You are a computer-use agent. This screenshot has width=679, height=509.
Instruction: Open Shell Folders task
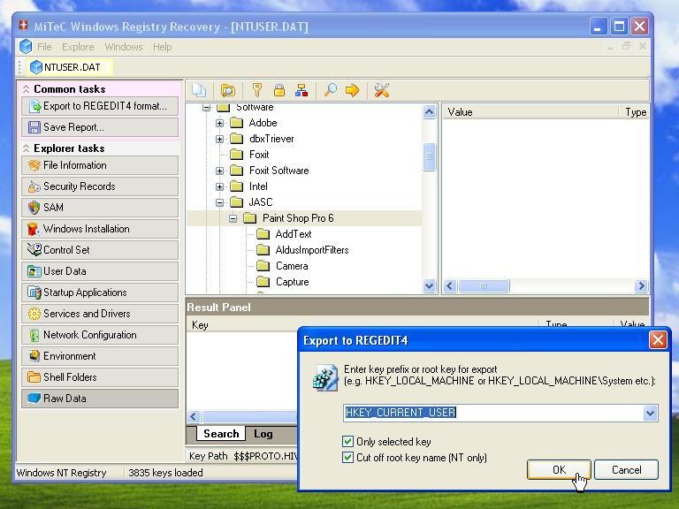[100, 377]
